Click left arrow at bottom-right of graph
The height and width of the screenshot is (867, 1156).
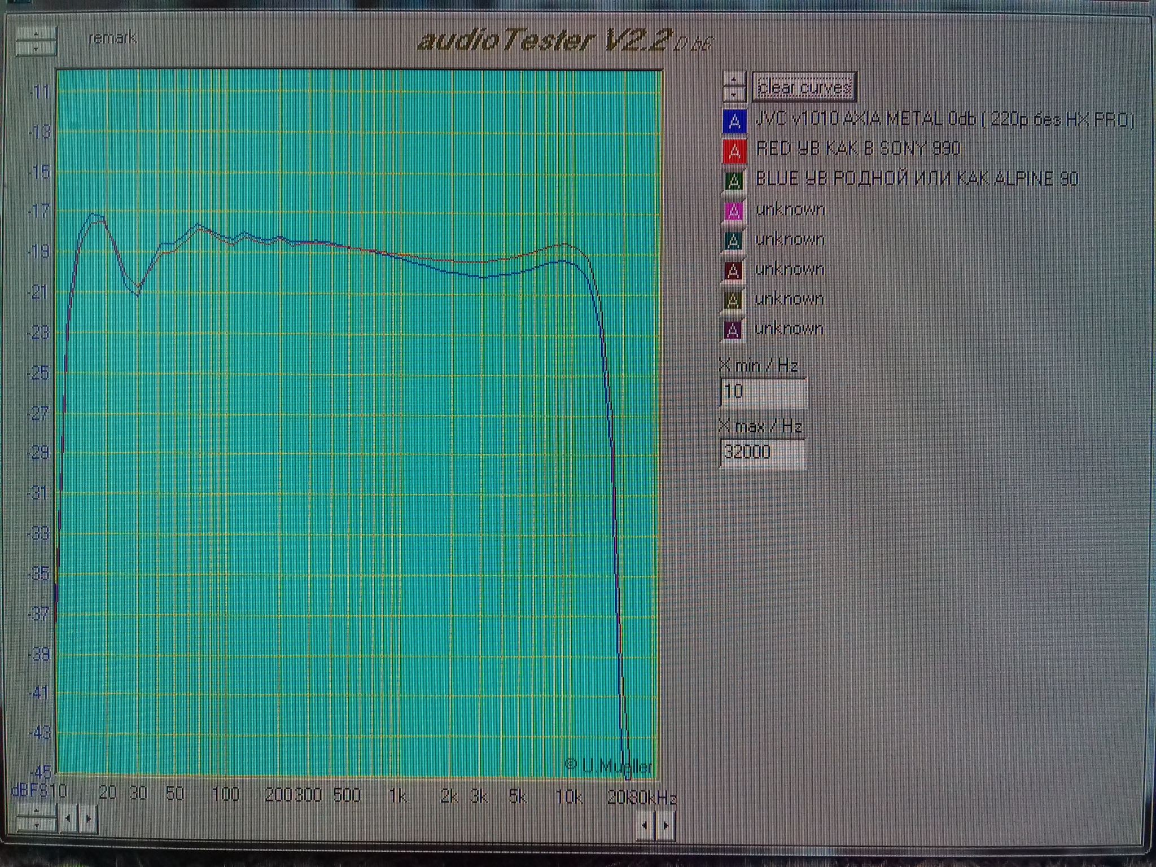(x=645, y=826)
